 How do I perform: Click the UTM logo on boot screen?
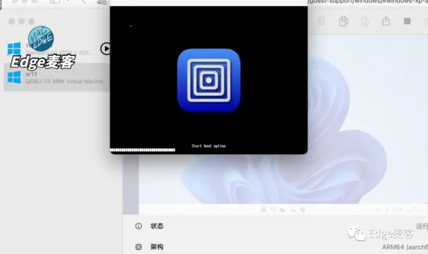point(209,80)
